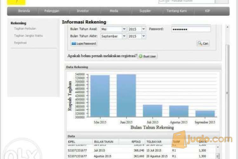Click the Agustus 2015 chart bar
The height and width of the screenshot is (159, 238).
[x=179, y=111]
